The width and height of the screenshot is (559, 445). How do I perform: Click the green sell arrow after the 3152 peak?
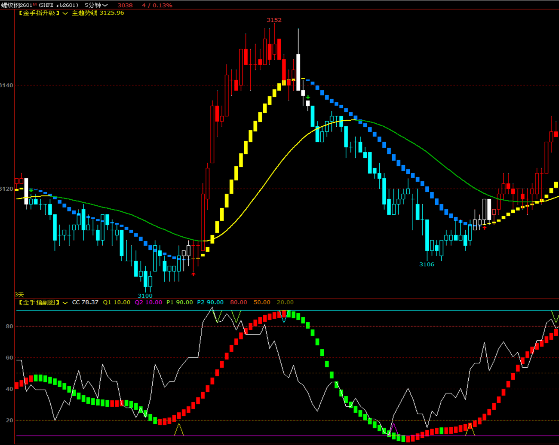[308, 97]
